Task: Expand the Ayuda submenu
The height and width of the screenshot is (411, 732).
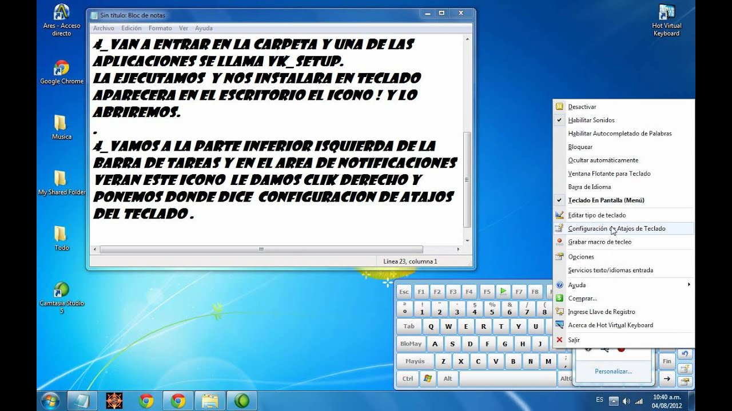Action: point(623,285)
